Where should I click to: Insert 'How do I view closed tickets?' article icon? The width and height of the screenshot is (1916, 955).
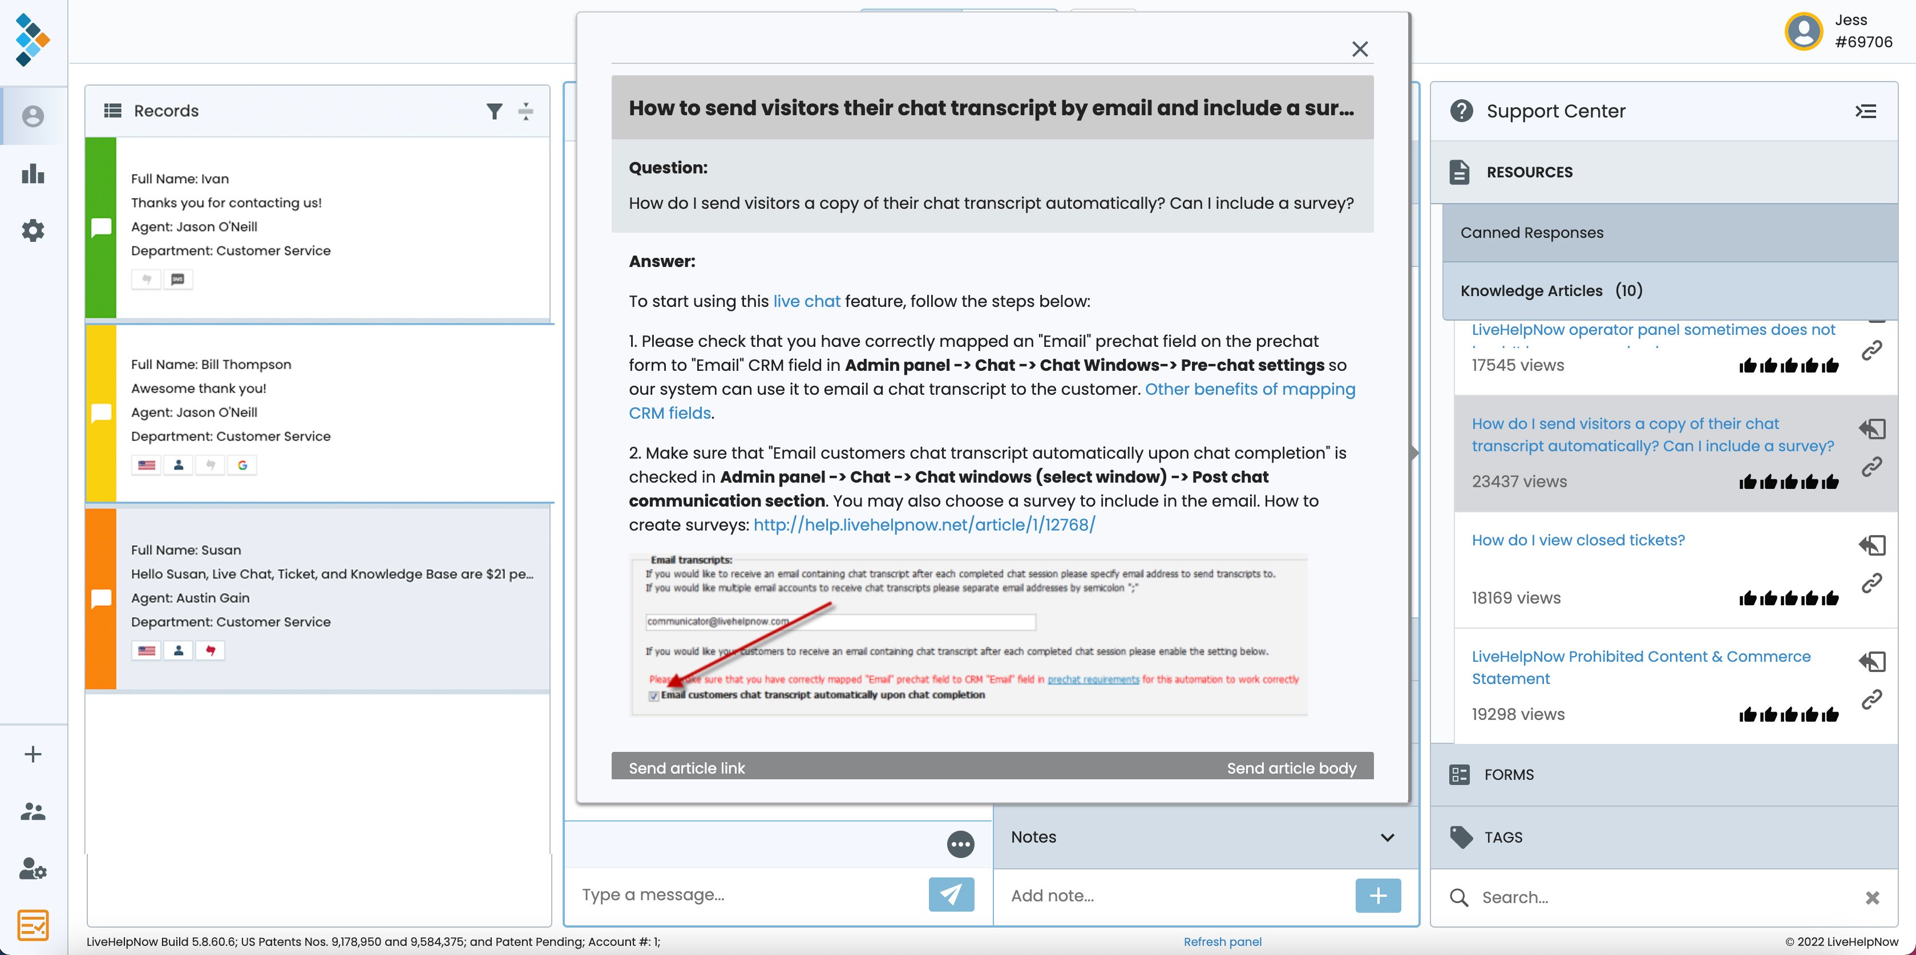point(1872,545)
